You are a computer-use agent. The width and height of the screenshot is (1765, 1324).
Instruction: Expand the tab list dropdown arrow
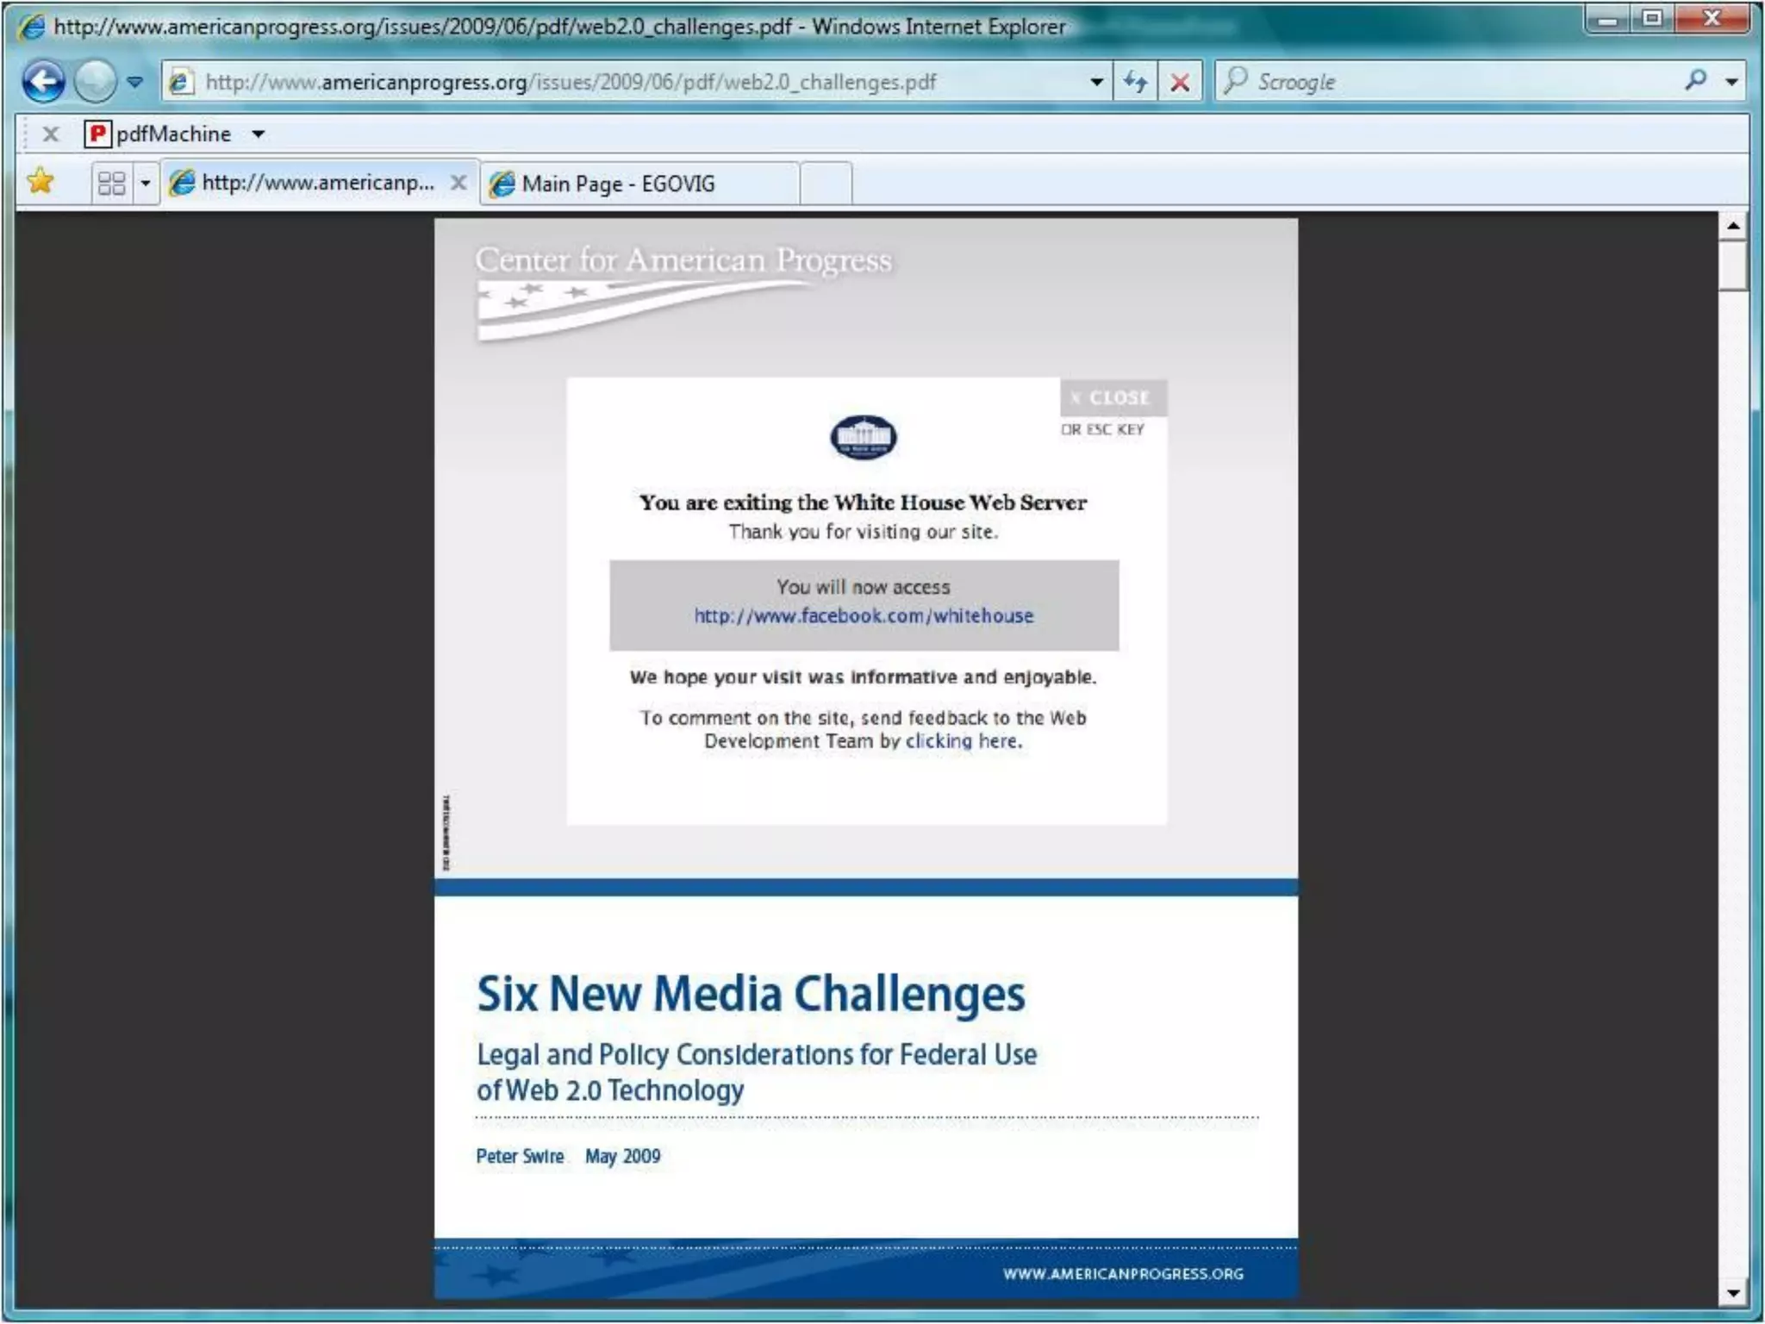[x=146, y=183]
